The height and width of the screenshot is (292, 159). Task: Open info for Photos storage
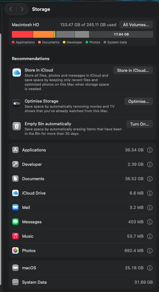click(150, 250)
